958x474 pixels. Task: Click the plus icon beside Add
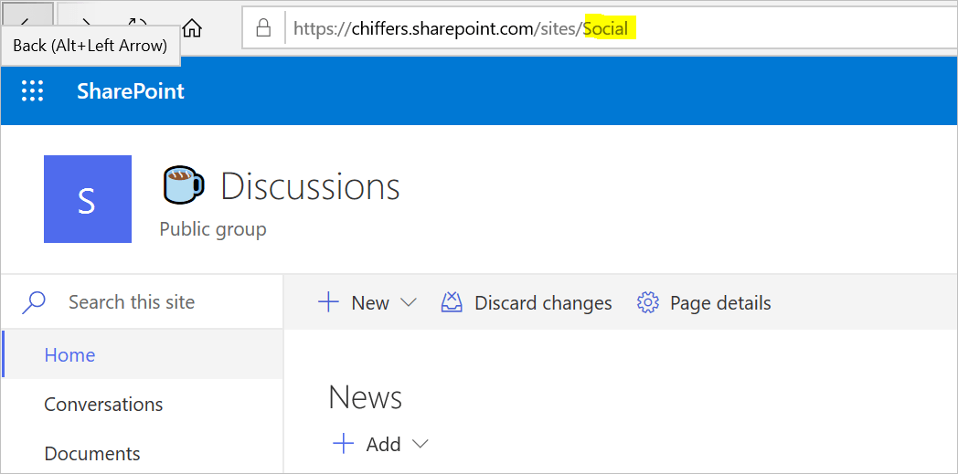click(344, 444)
